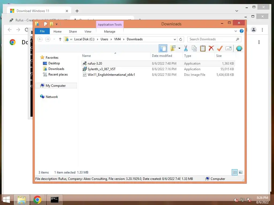
Task: Refresh the Downloads folder
Action: (x=181, y=40)
